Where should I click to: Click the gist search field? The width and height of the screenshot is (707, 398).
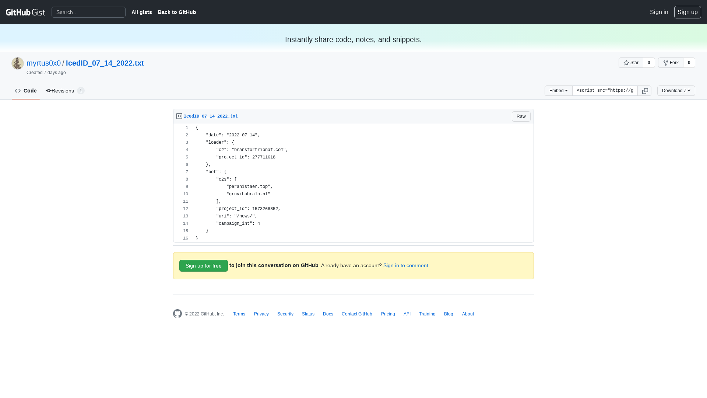[88, 12]
